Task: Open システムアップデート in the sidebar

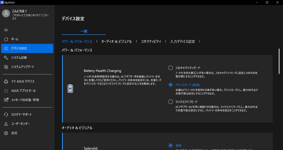Action: (27, 67)
